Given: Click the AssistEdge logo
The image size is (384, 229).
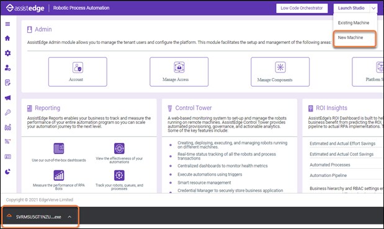Looking at the screenshot, I should click(25, 8).
